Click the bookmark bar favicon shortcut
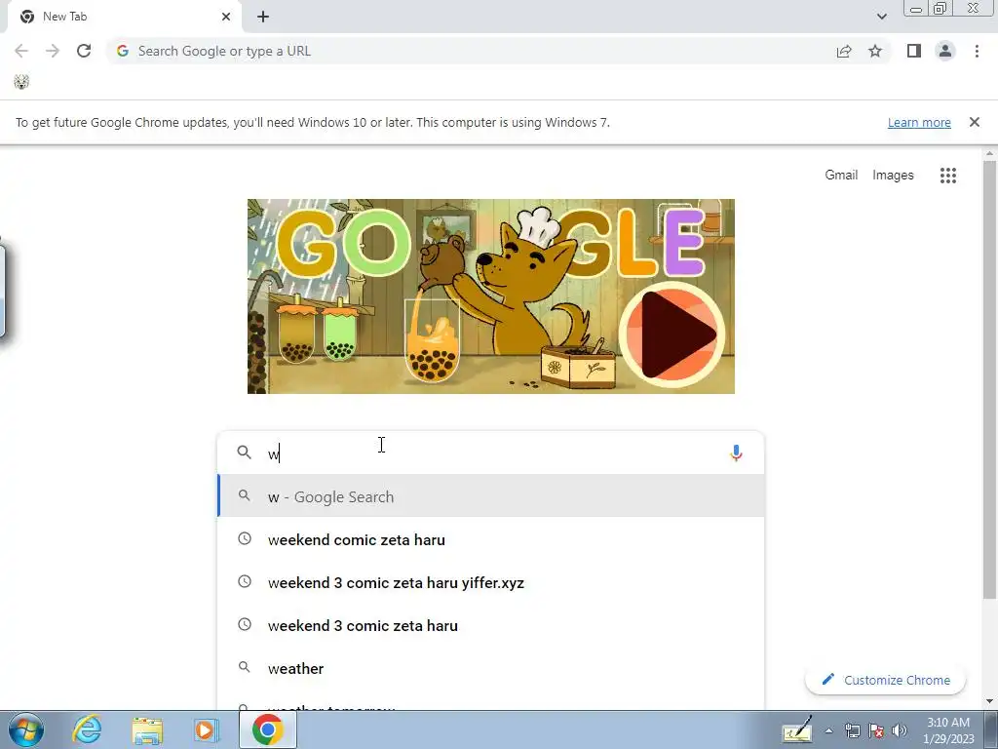Screen dimensions: 998x749 tap(21, 82)
